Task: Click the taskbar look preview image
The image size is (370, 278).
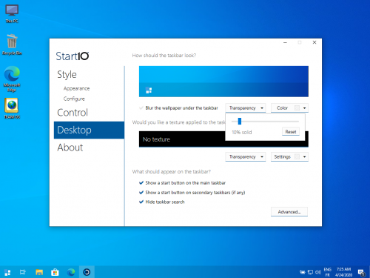Action: click(x=223, y=82)
